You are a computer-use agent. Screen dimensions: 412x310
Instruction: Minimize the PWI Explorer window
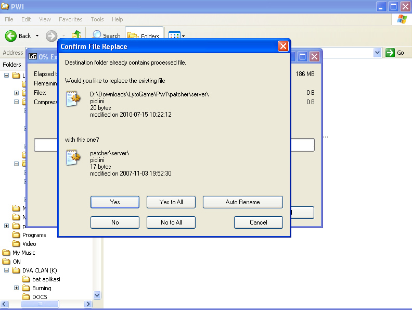pos(381,7)
